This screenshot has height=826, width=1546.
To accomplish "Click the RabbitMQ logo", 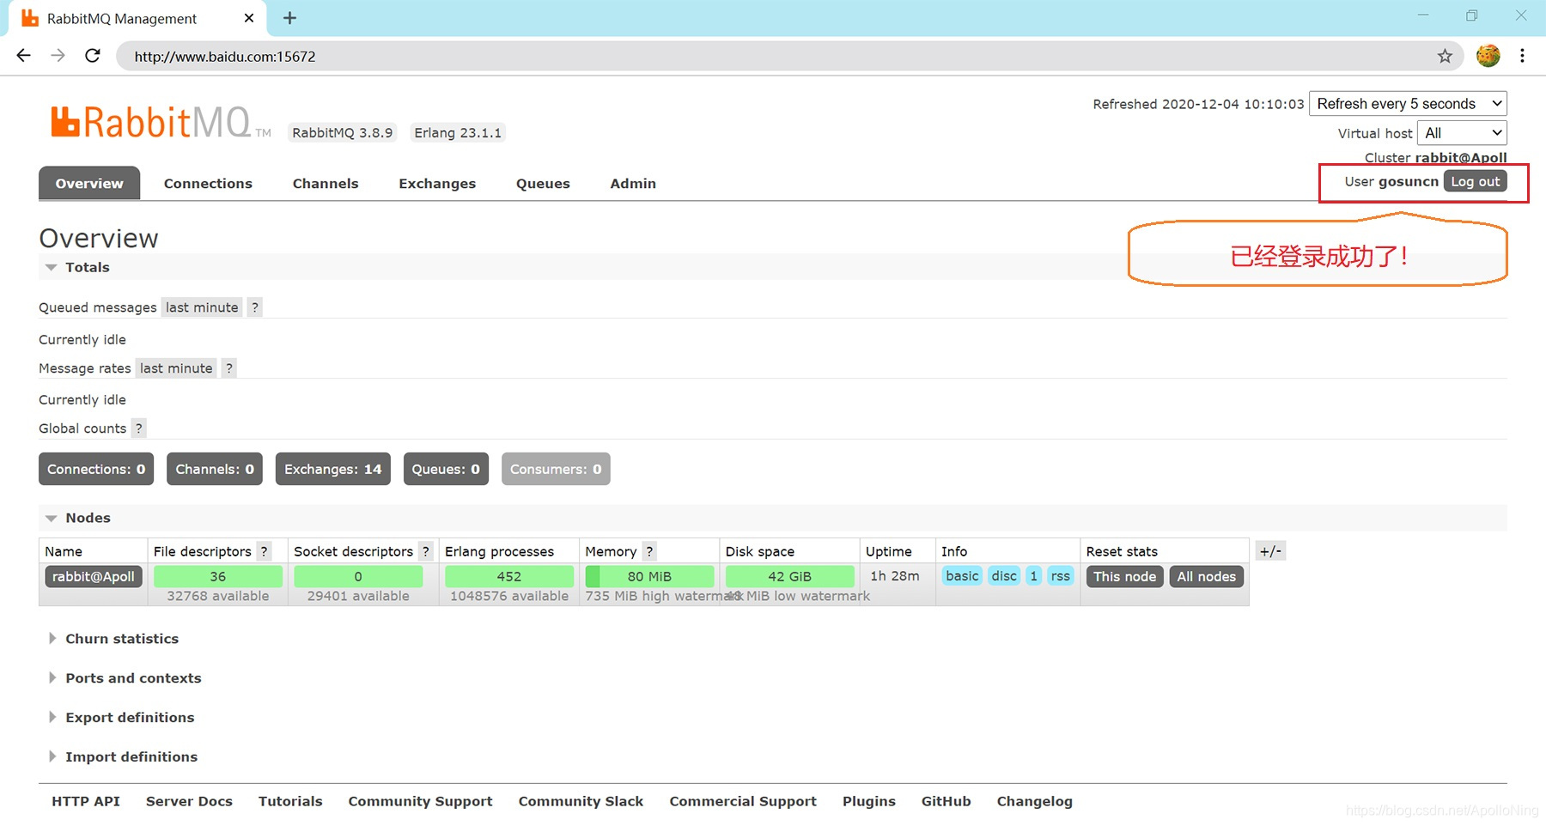I will (161, 123).
